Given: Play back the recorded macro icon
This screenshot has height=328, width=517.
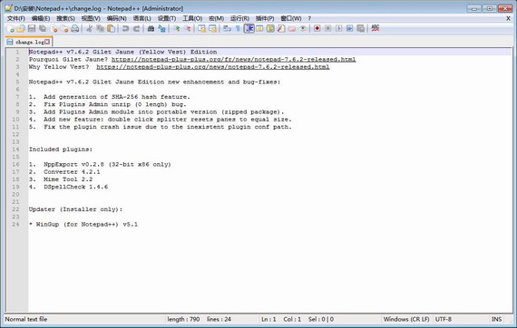Looking at the screenshot, I should 339,29.
